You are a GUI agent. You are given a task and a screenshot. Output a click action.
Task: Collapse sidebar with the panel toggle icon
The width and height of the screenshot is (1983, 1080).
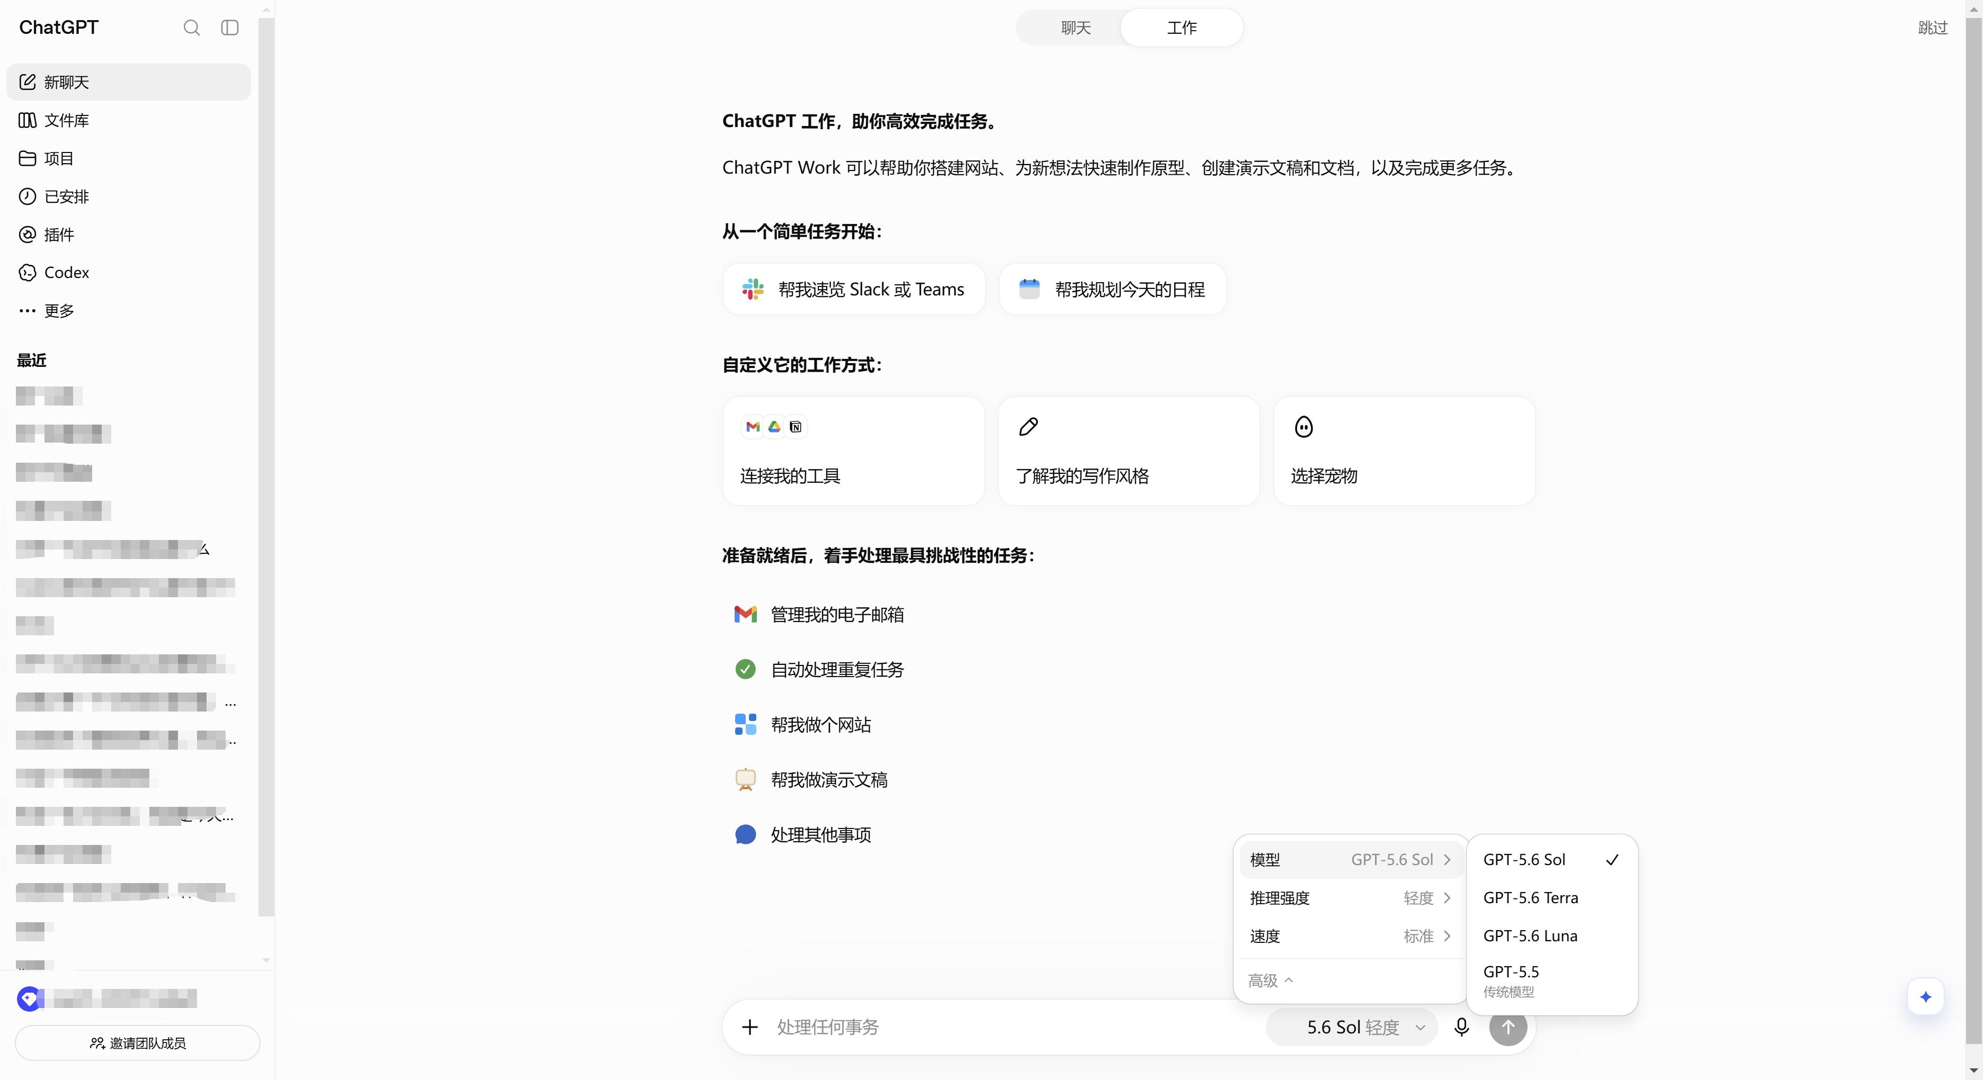pos(229,28)
